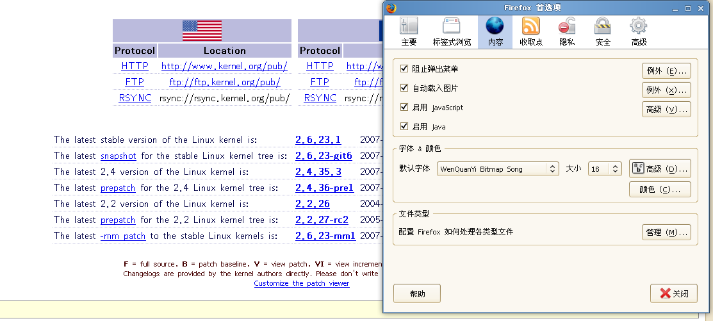
Task: Click the Firefox 首选项 title bar text
Action: [532, 8]
